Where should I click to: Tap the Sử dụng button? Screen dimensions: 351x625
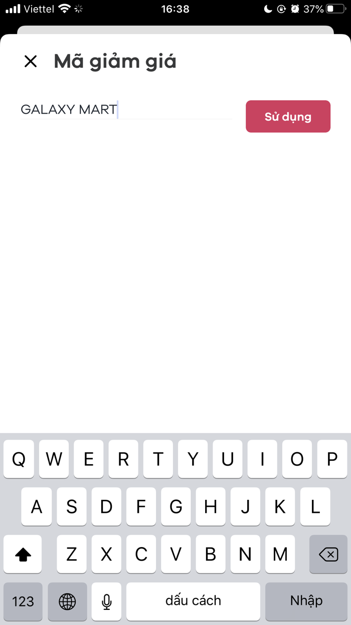(288, 117)
